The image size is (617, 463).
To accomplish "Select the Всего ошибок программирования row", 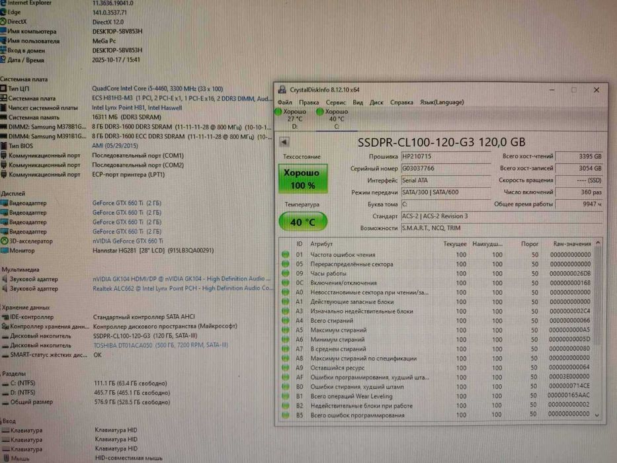I will 436,415.
